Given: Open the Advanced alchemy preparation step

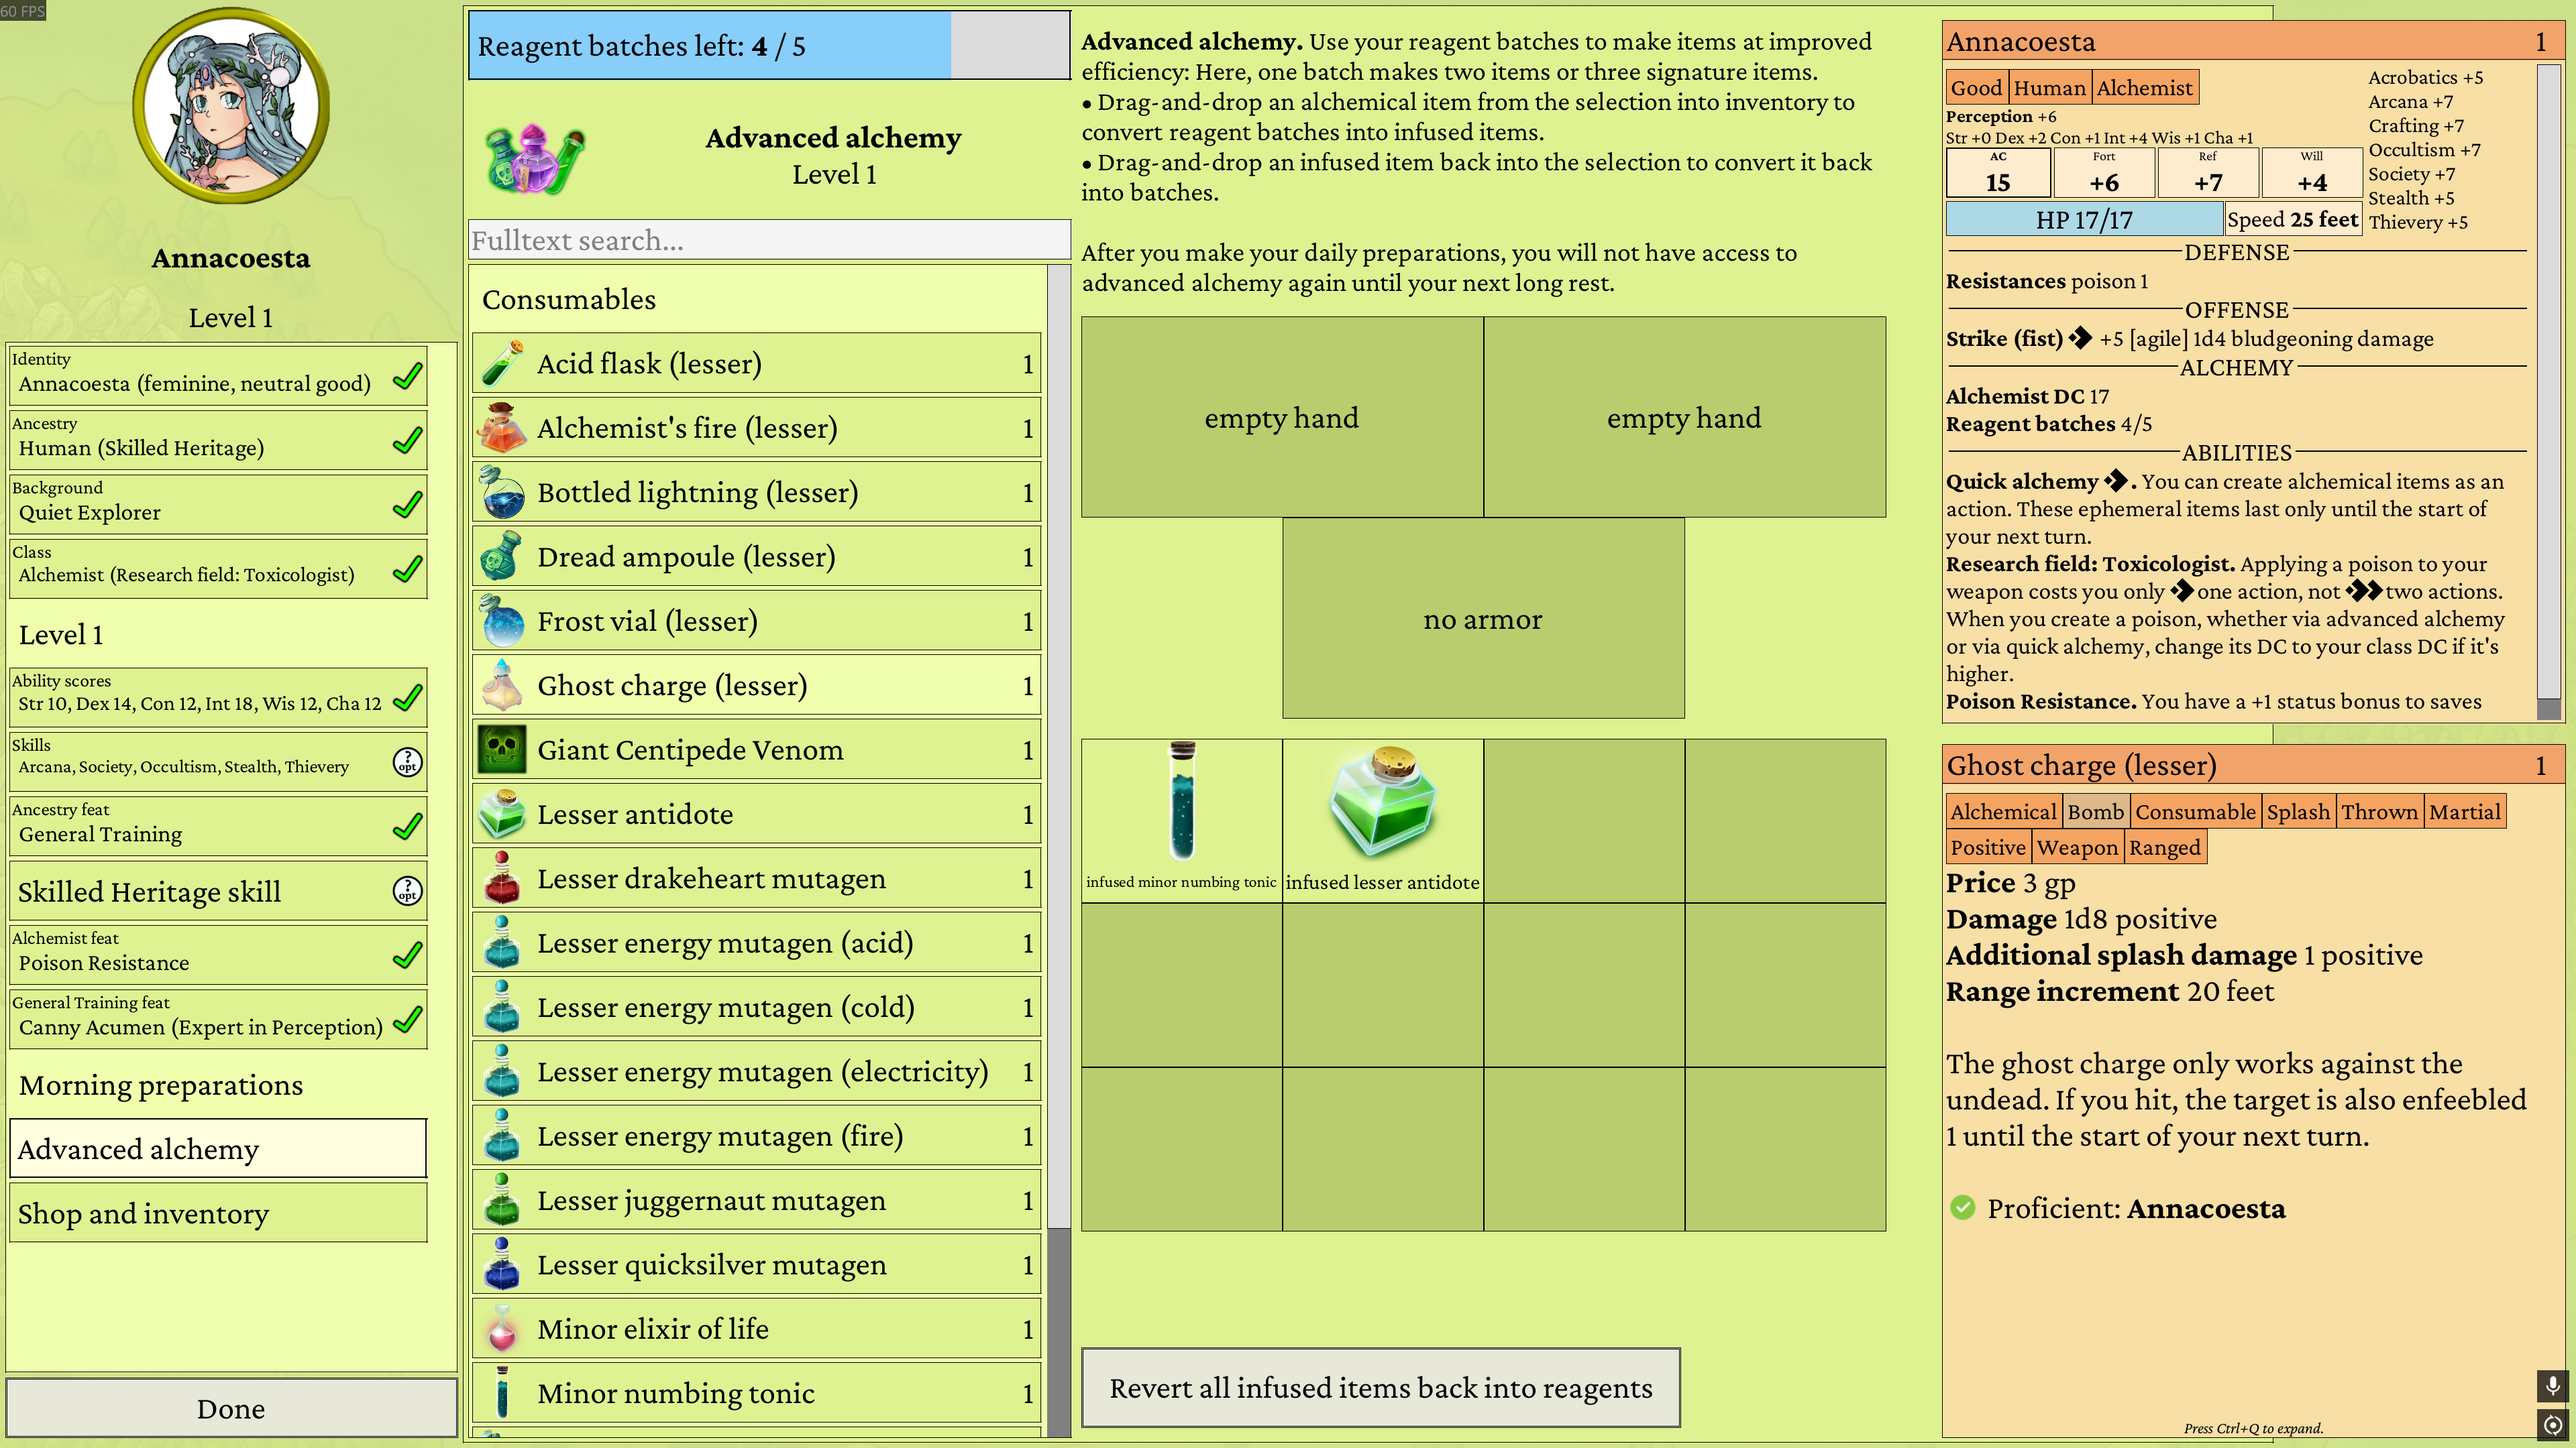Looking at the screenshot, I should 218,1149.
